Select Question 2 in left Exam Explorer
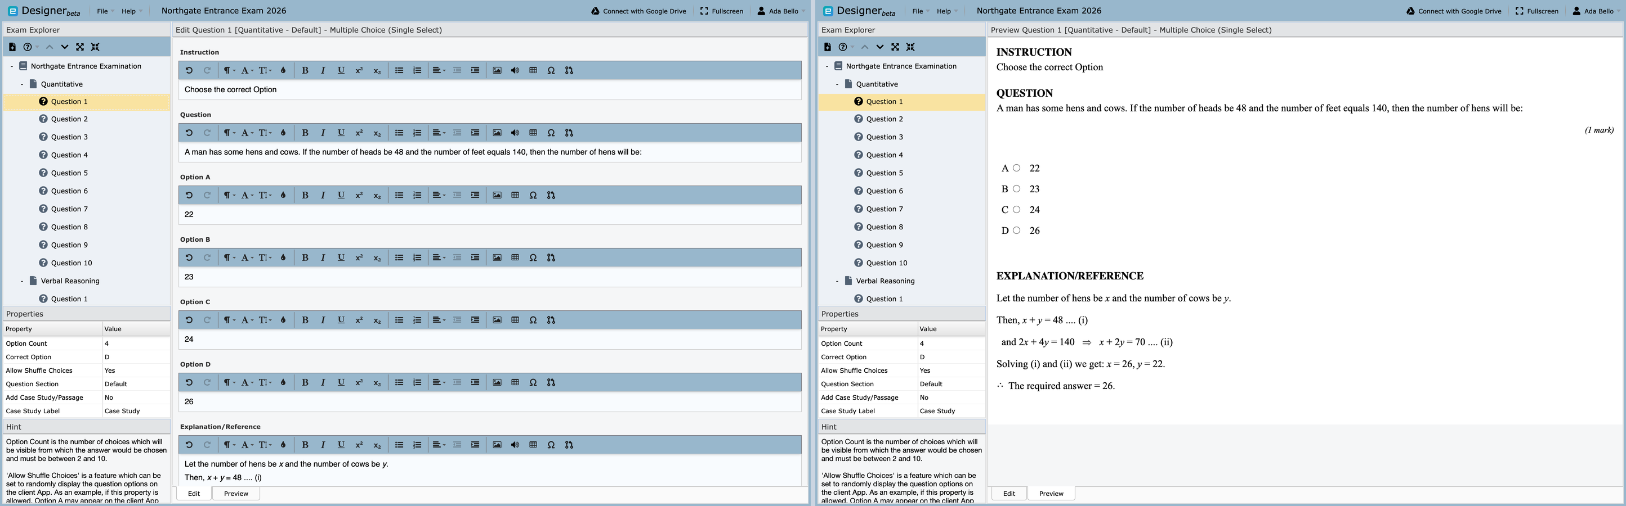 point(69,119)
